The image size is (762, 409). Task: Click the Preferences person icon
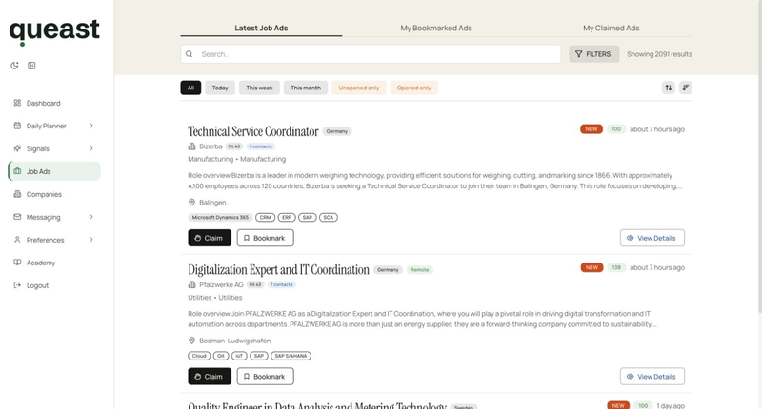17,240
